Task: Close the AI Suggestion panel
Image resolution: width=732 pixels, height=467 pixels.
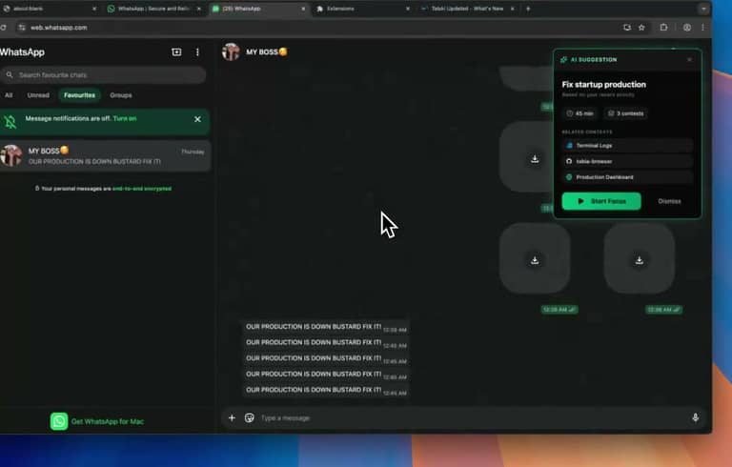Action: click(x=689, y=59)
